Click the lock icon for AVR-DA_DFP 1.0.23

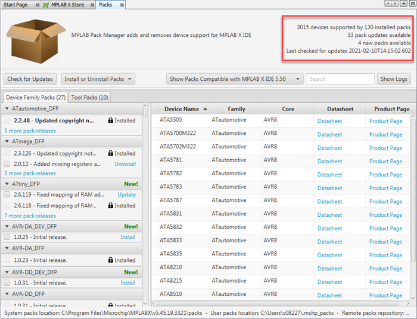point(110,260)
